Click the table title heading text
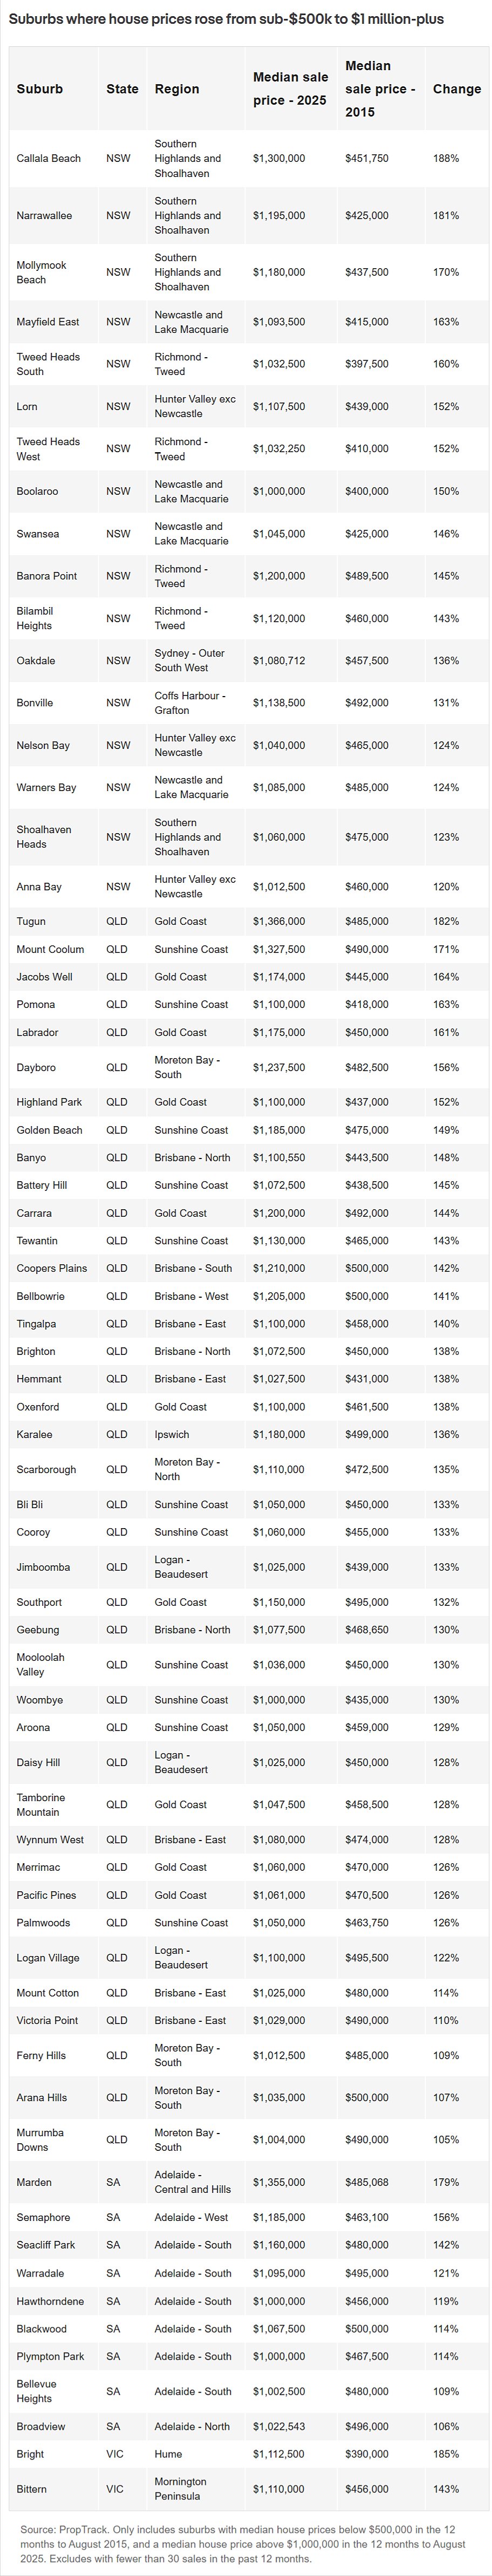Screen dimensions: 492x2576 tap(226, 19)
